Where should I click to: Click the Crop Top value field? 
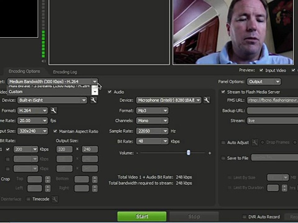pos(34,179)
